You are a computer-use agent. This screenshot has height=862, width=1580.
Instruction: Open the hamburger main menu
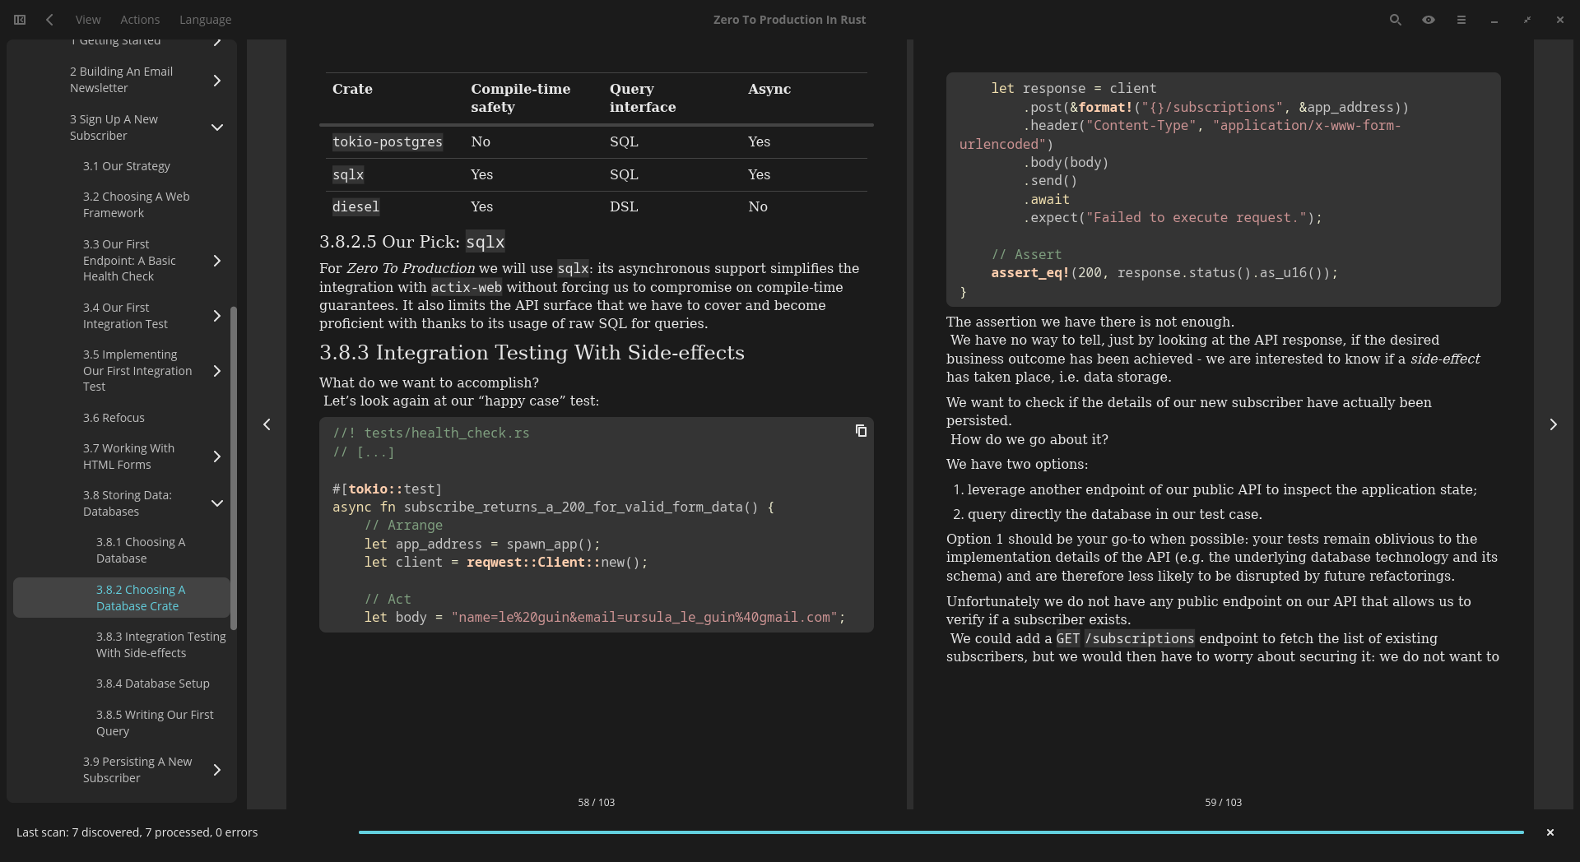[x=1461, y=20]
